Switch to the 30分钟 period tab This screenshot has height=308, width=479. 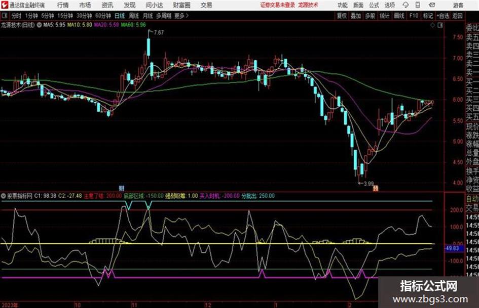(x=84, y=16)
